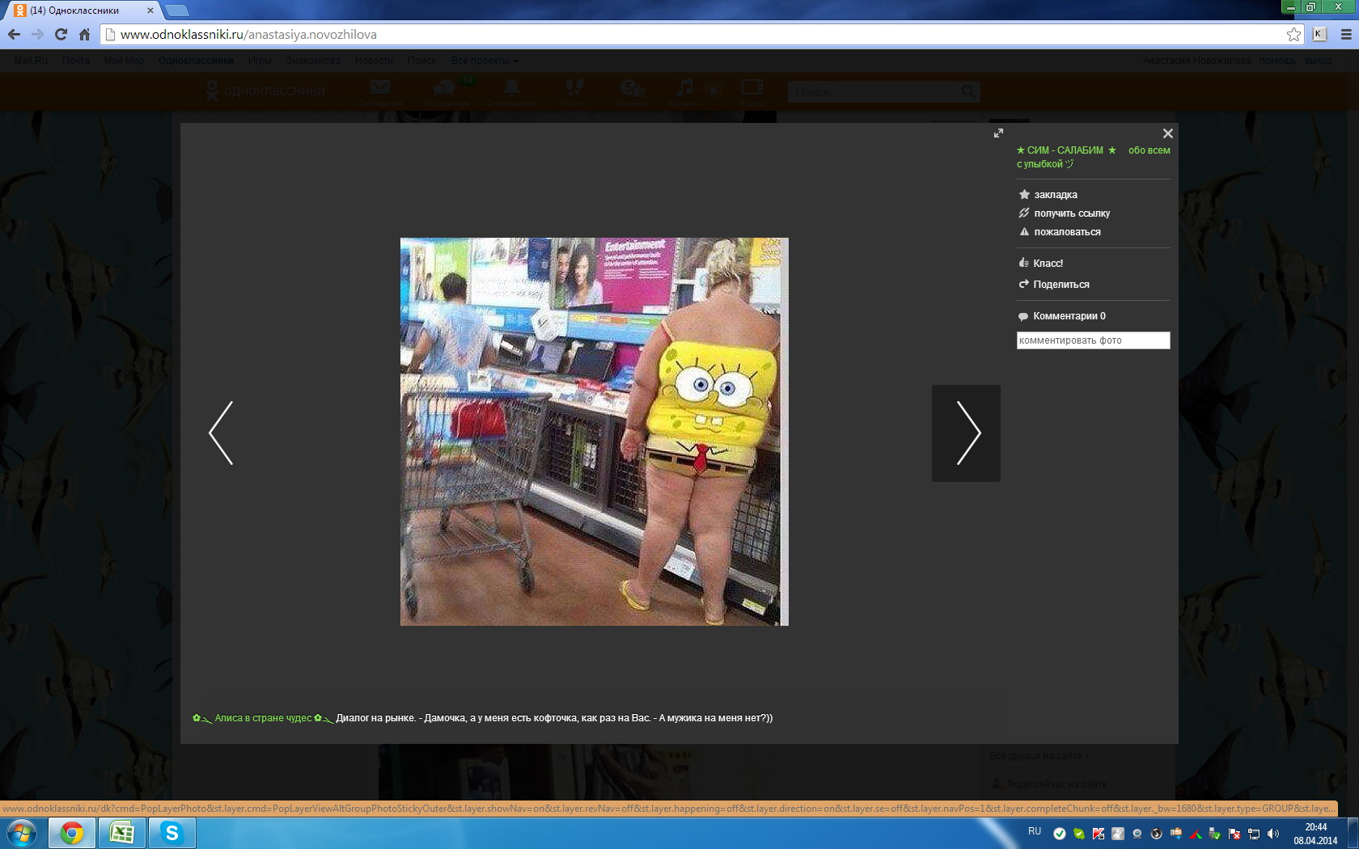1359x849 pixels.
Task: Bookmark this page with the star icon
Action: 1293,34
